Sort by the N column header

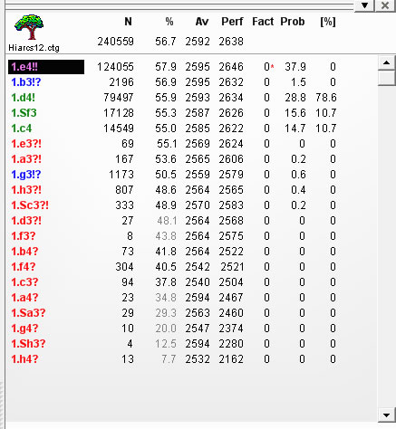click(128, 22)
